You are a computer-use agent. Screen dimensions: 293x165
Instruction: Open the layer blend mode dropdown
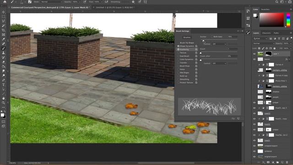264,44
